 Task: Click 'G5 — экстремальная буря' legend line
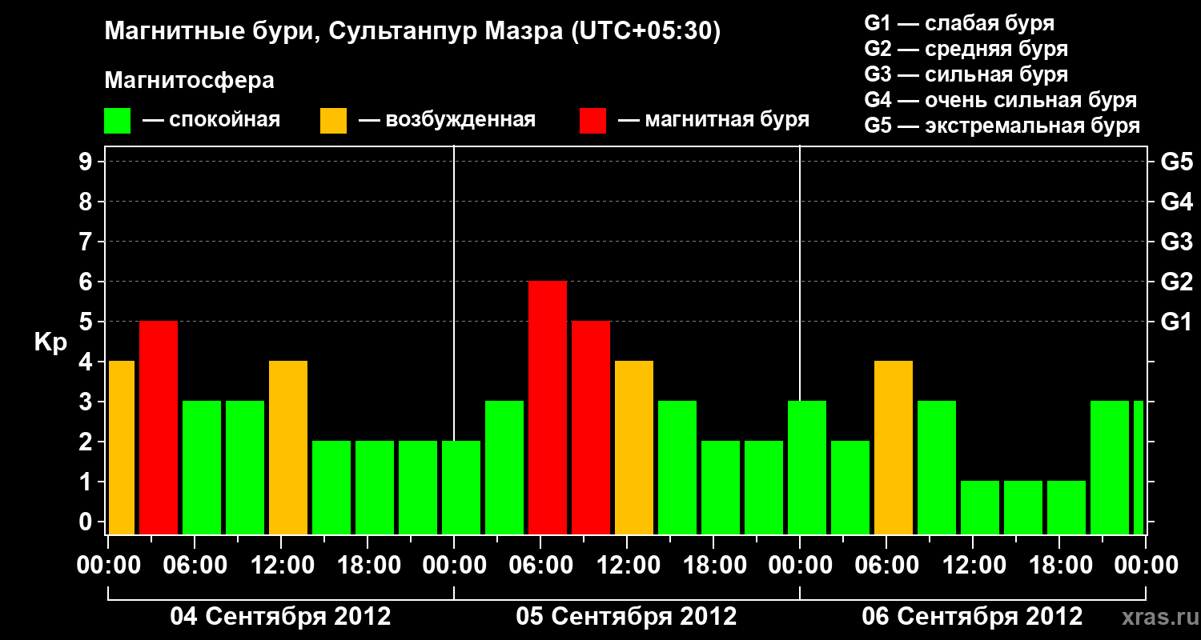[1002, 126]
